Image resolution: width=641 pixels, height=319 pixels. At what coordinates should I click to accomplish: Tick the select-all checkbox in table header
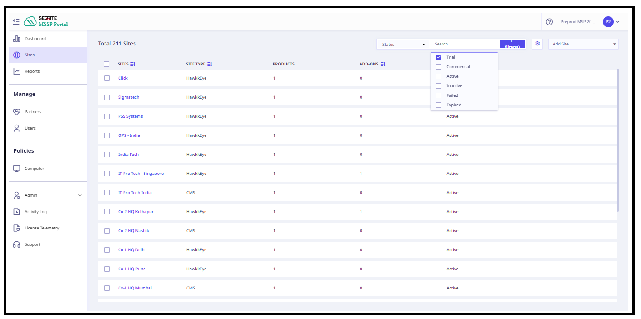(x=106, y=64)
